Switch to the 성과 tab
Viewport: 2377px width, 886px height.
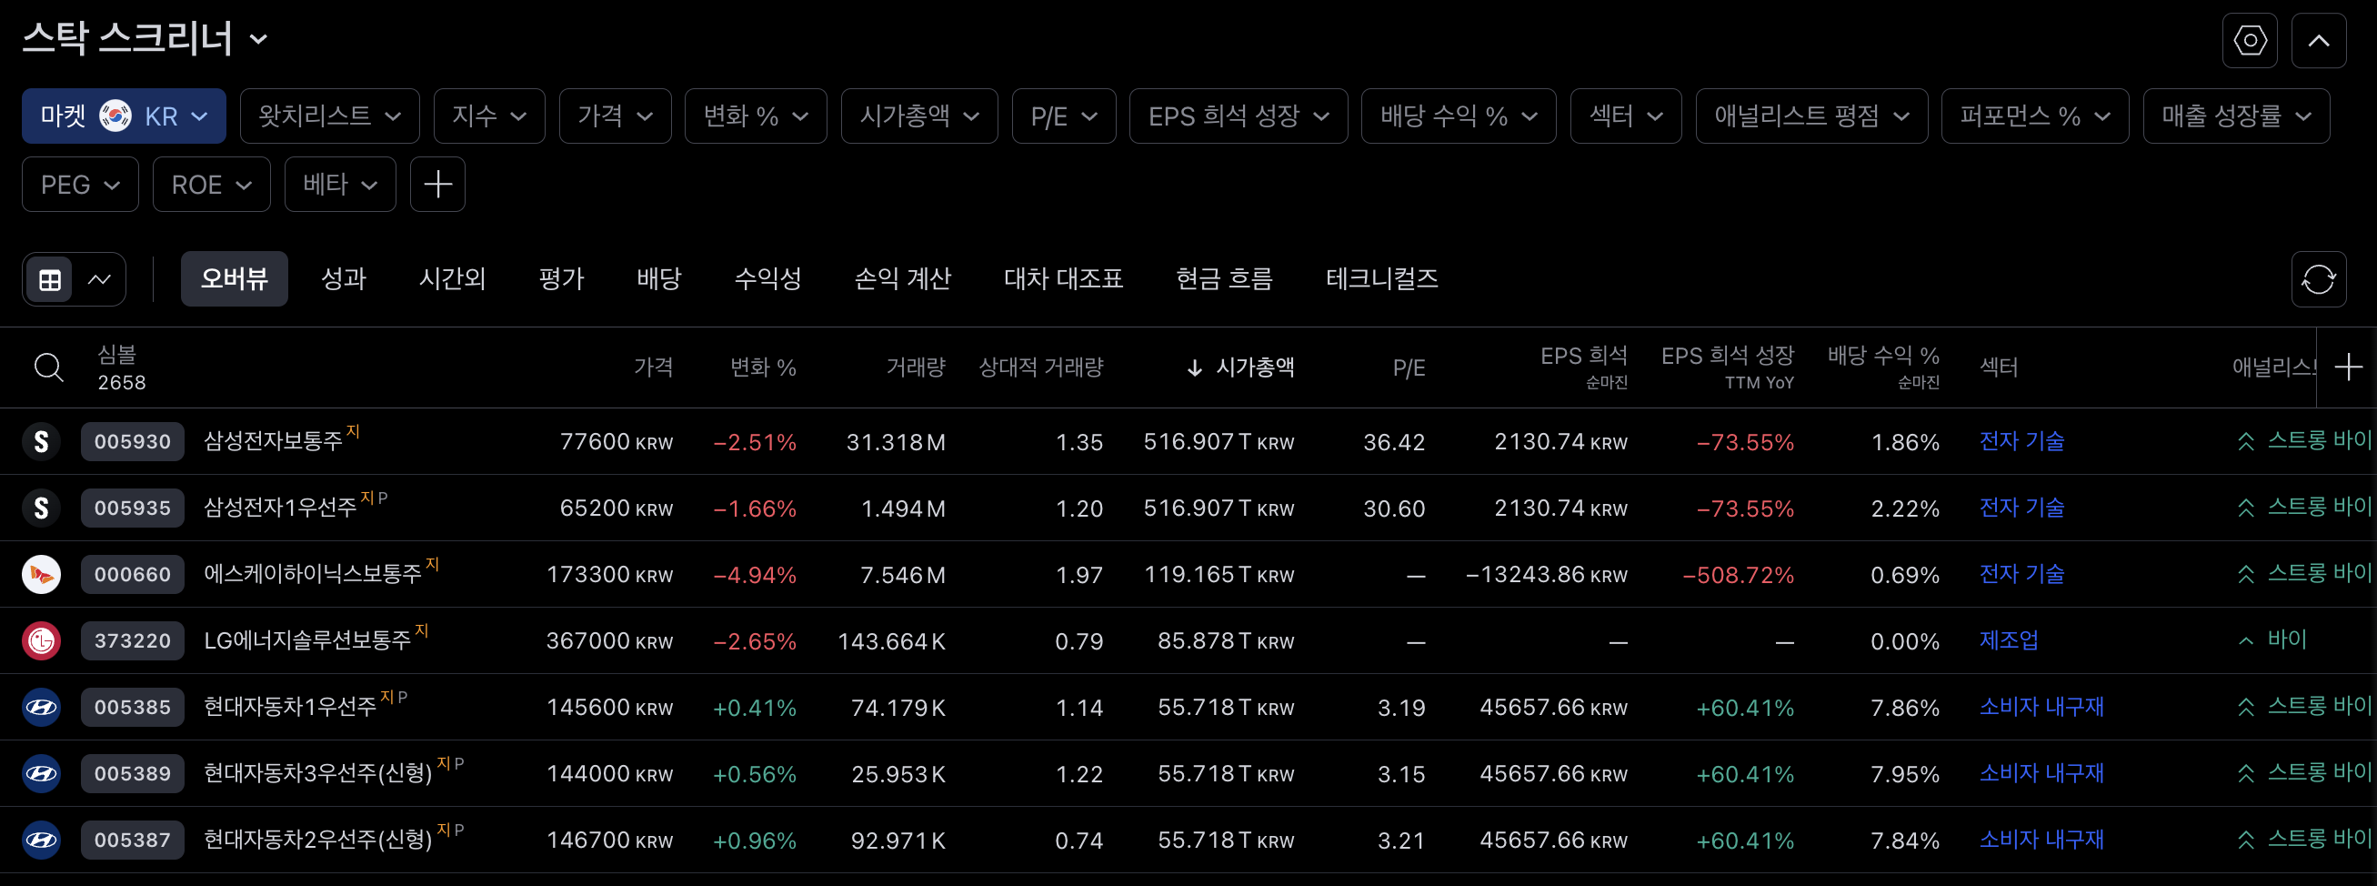point(343,278)
